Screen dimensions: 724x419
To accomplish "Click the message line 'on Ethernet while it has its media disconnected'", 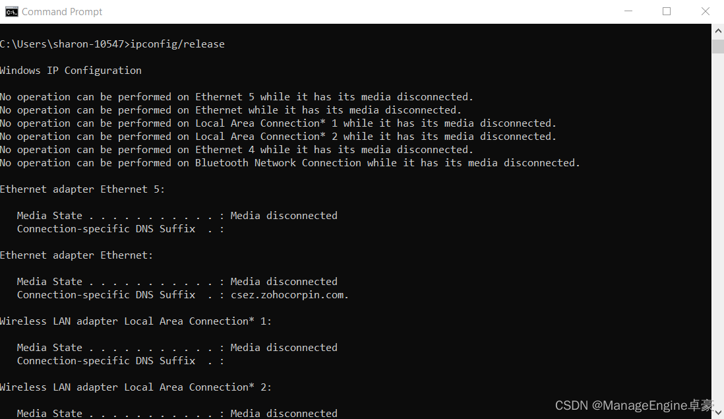I will click(231, 110).
